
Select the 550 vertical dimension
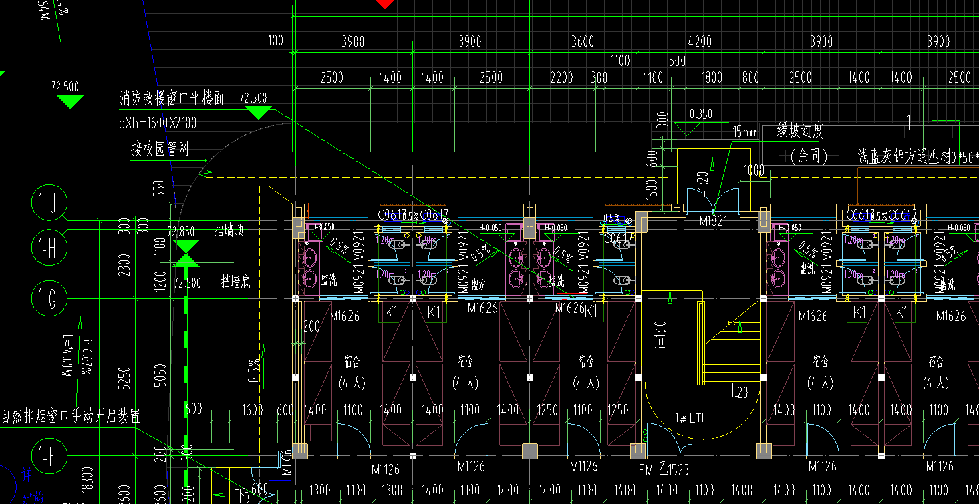[159, 190]
